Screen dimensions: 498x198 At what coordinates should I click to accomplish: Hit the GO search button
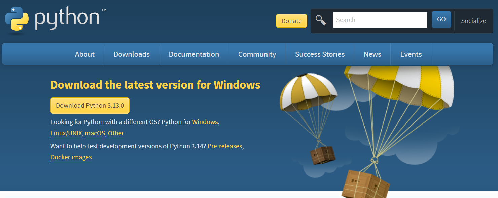point(441,19)
